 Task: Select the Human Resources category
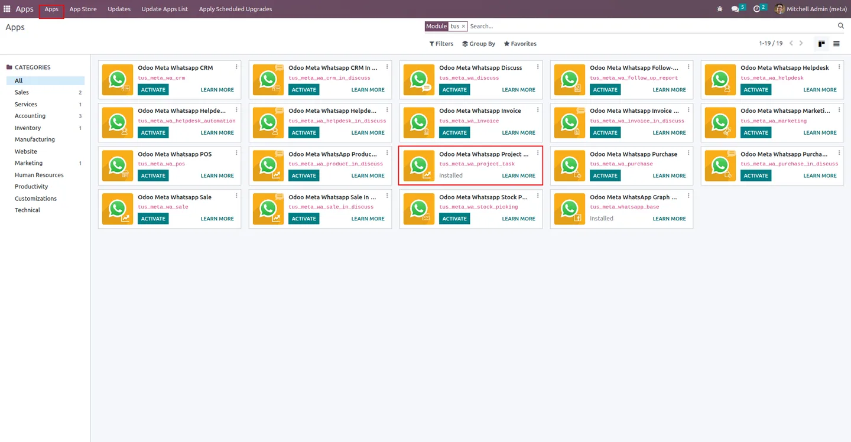click(46, 175)
